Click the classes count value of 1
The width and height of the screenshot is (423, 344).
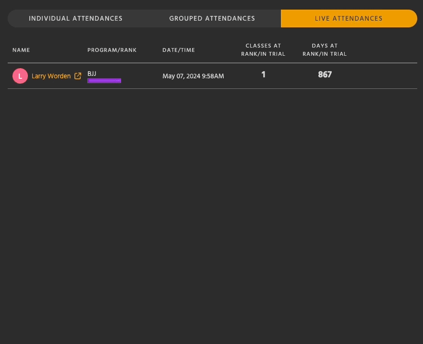pos(263,74)
